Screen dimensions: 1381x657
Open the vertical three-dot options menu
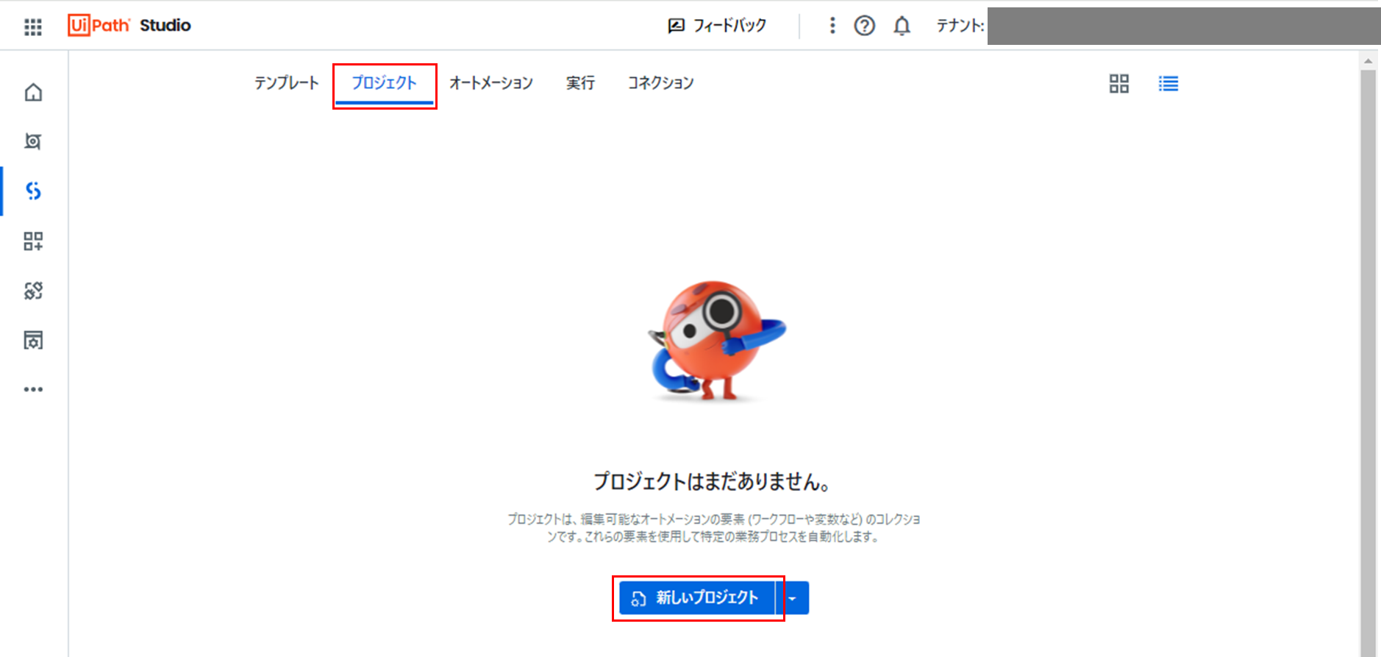[x=832, y=26]
